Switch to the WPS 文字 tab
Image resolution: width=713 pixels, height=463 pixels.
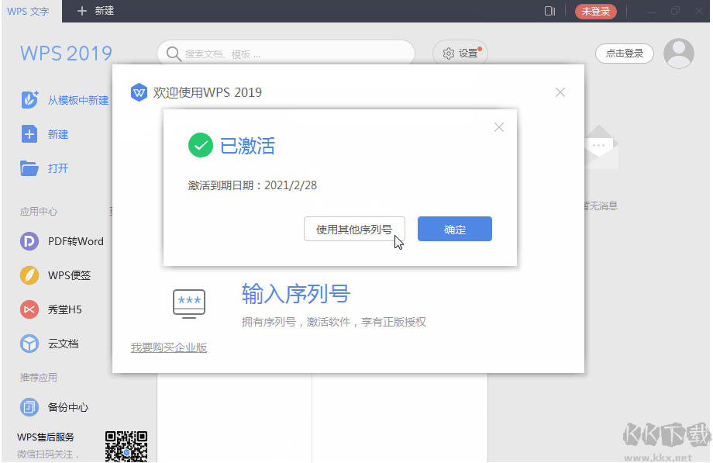pos(29,11)
